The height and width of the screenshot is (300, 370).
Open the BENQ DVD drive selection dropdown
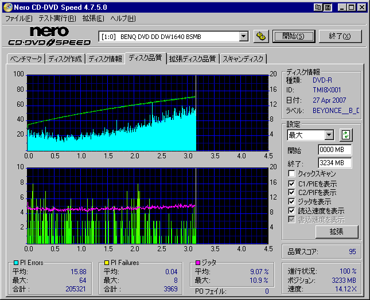(x=243, y=37)
